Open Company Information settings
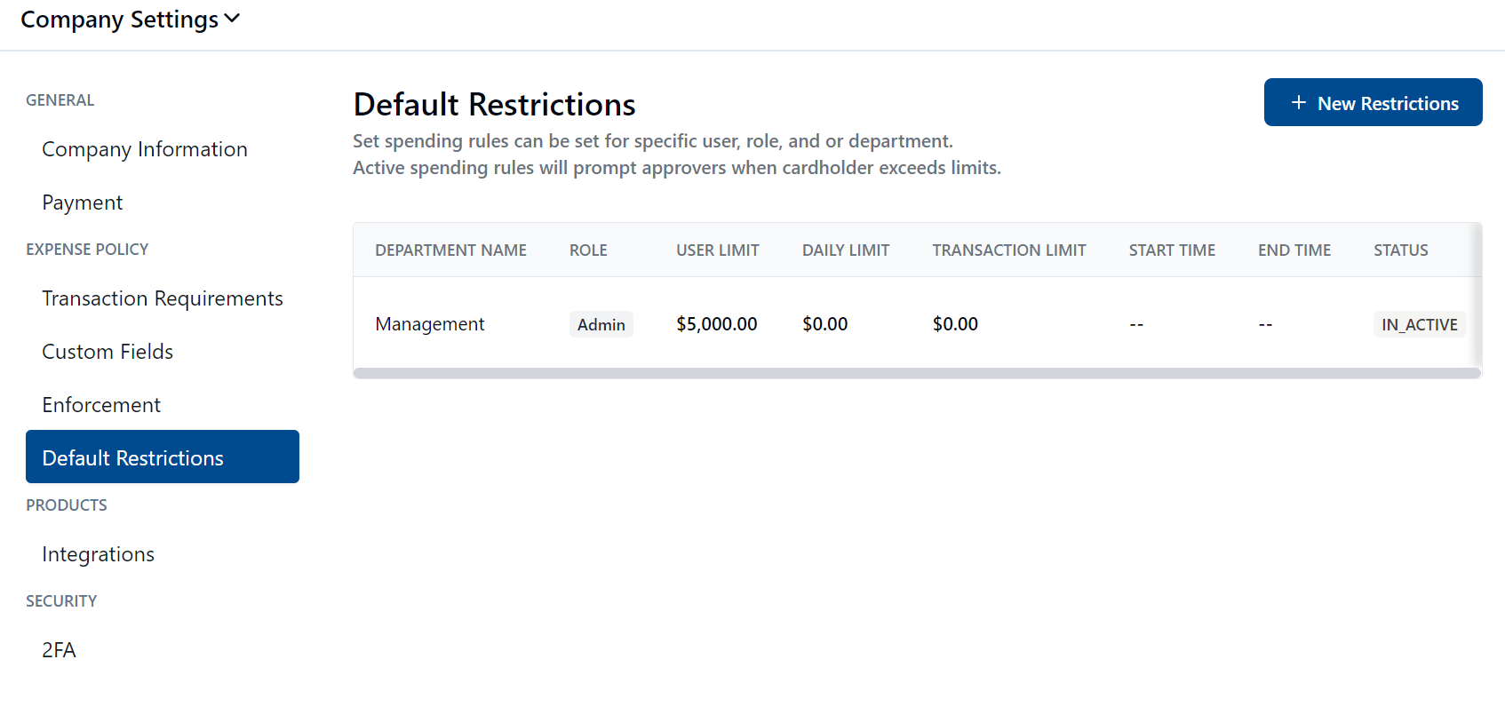Viewport: 1505px width, 715px height. click(x=145, y=149)
